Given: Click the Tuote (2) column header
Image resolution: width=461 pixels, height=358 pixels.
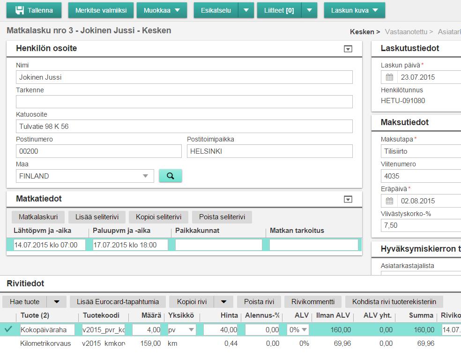Looking at the screenshot, I should click(35, 315).
